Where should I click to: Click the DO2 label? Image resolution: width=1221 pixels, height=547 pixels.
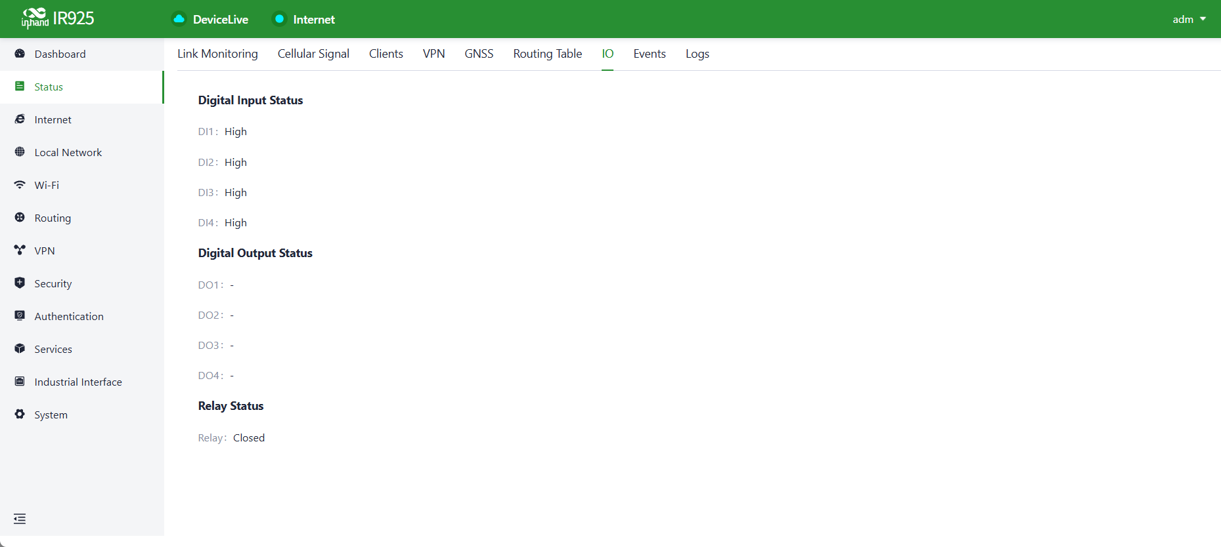click(x=211, y=315)
